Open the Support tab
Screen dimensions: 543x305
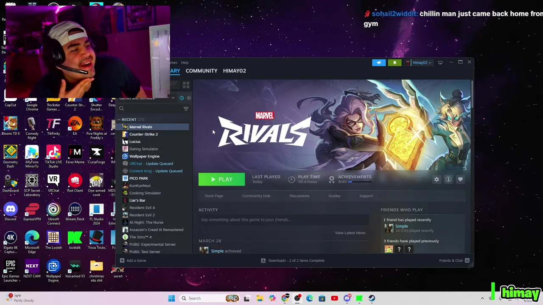(x=366, y=196)
